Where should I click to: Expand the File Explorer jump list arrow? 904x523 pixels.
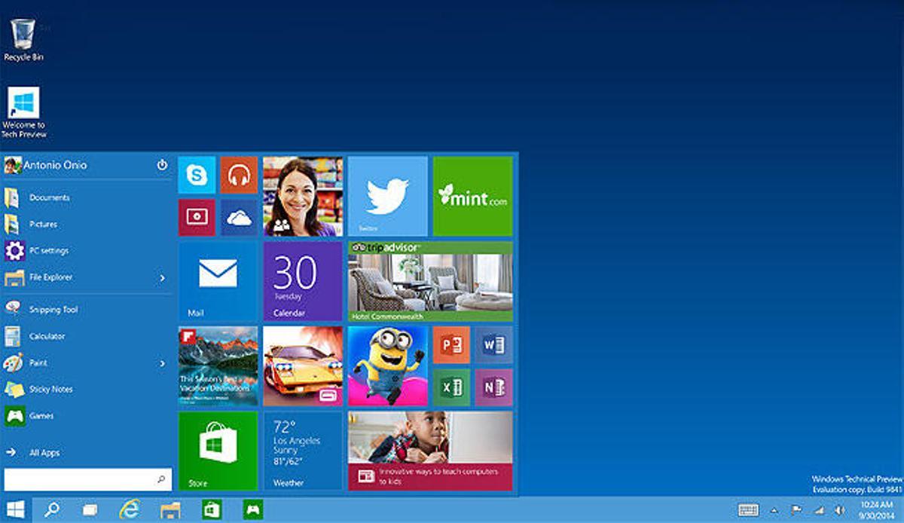[162, 278]
